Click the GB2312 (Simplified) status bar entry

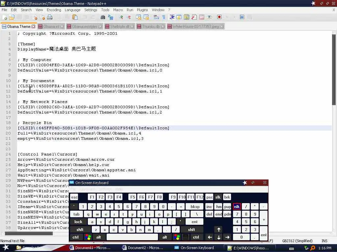[297, 241]
